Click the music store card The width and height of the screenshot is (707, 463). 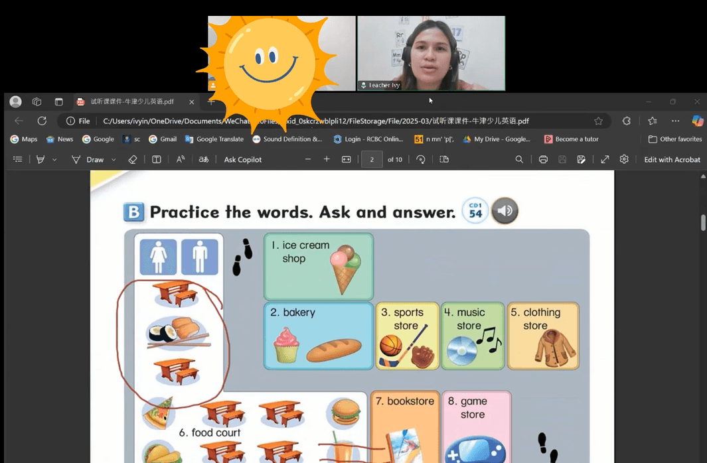click(473, 336)
